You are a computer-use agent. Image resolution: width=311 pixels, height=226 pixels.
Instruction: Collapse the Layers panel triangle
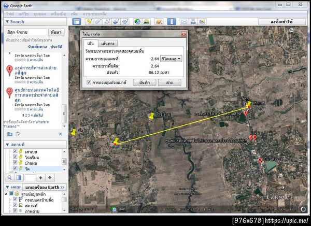[x=7, y=187]
